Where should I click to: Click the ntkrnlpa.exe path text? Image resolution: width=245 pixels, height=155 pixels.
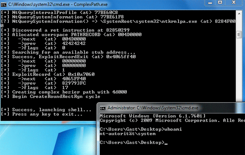point(149,21)
